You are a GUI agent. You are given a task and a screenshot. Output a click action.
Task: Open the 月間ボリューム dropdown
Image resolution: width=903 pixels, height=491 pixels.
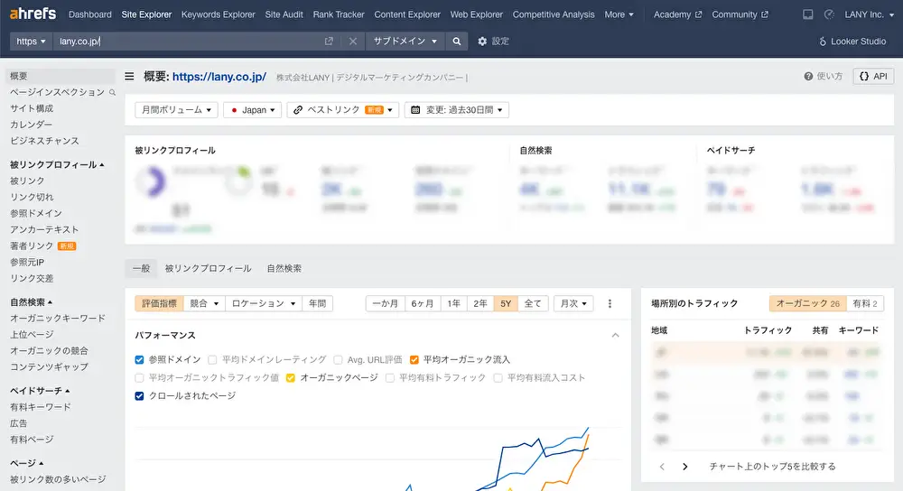click(x=176, y=110)
